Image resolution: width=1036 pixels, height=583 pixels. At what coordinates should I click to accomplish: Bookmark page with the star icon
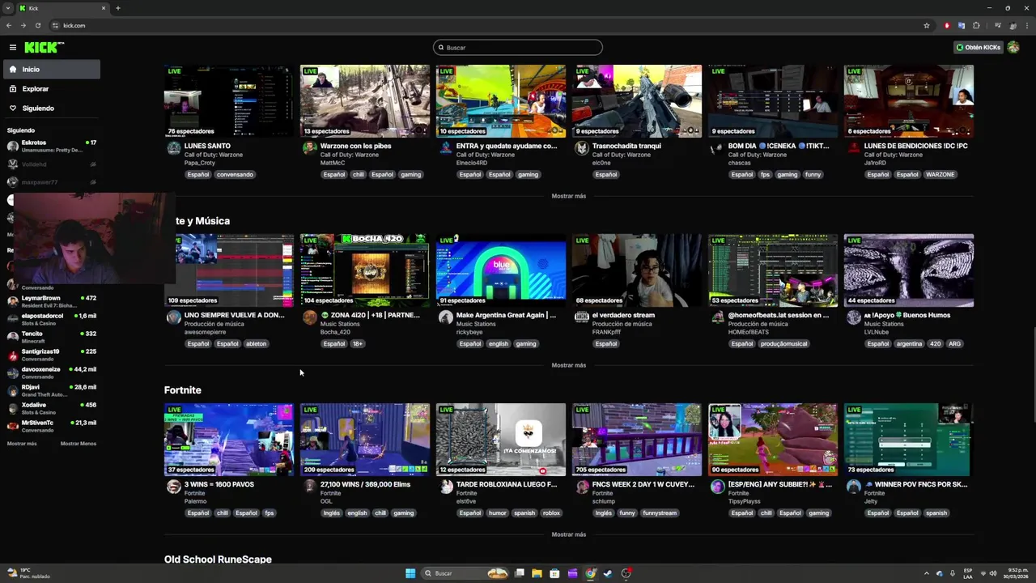pos(927,25)
